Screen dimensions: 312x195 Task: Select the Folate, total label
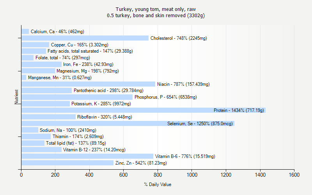click(62, 58)
